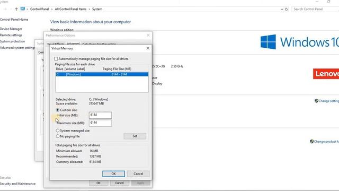
Task: Close the Virtual Memory dialog
Action: pyautogui.click(x=148, y=48)
